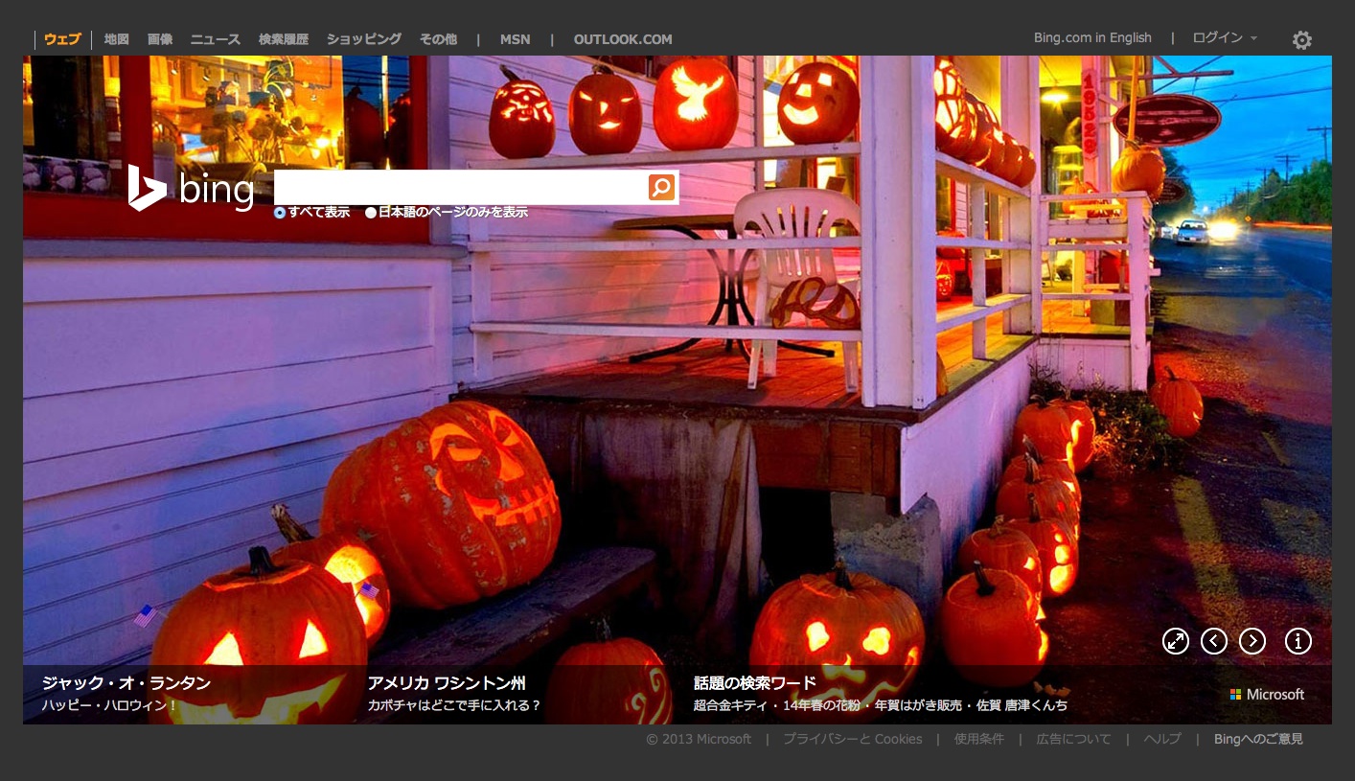Go to the 地図 tab
This screenshot has width=1355, height=781.
[116, 39]
